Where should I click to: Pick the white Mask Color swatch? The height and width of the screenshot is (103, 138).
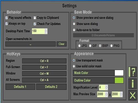119,73
